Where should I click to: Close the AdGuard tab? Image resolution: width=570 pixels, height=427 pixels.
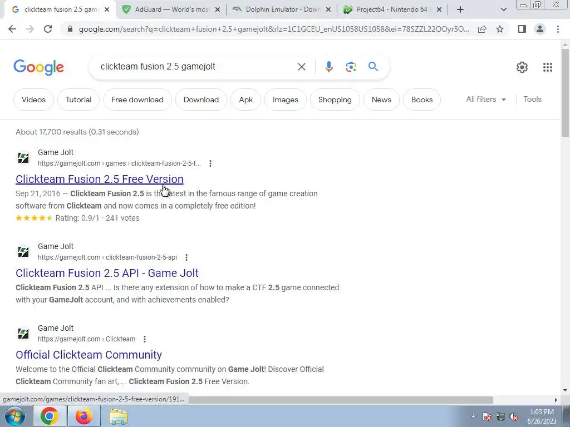tap(218, 10)
